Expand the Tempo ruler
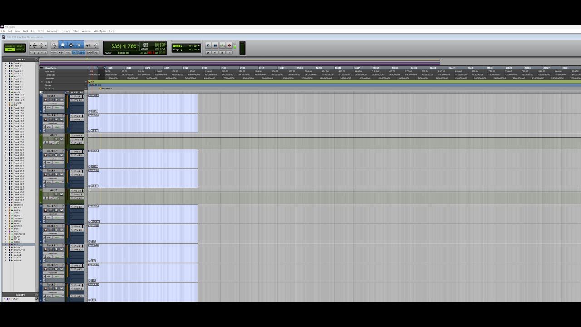Viewport: 581px width, 327px height. pos(42,82)
